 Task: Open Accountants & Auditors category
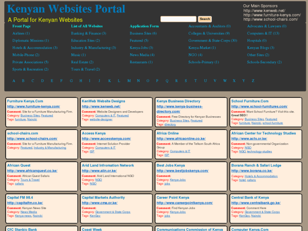209,26
